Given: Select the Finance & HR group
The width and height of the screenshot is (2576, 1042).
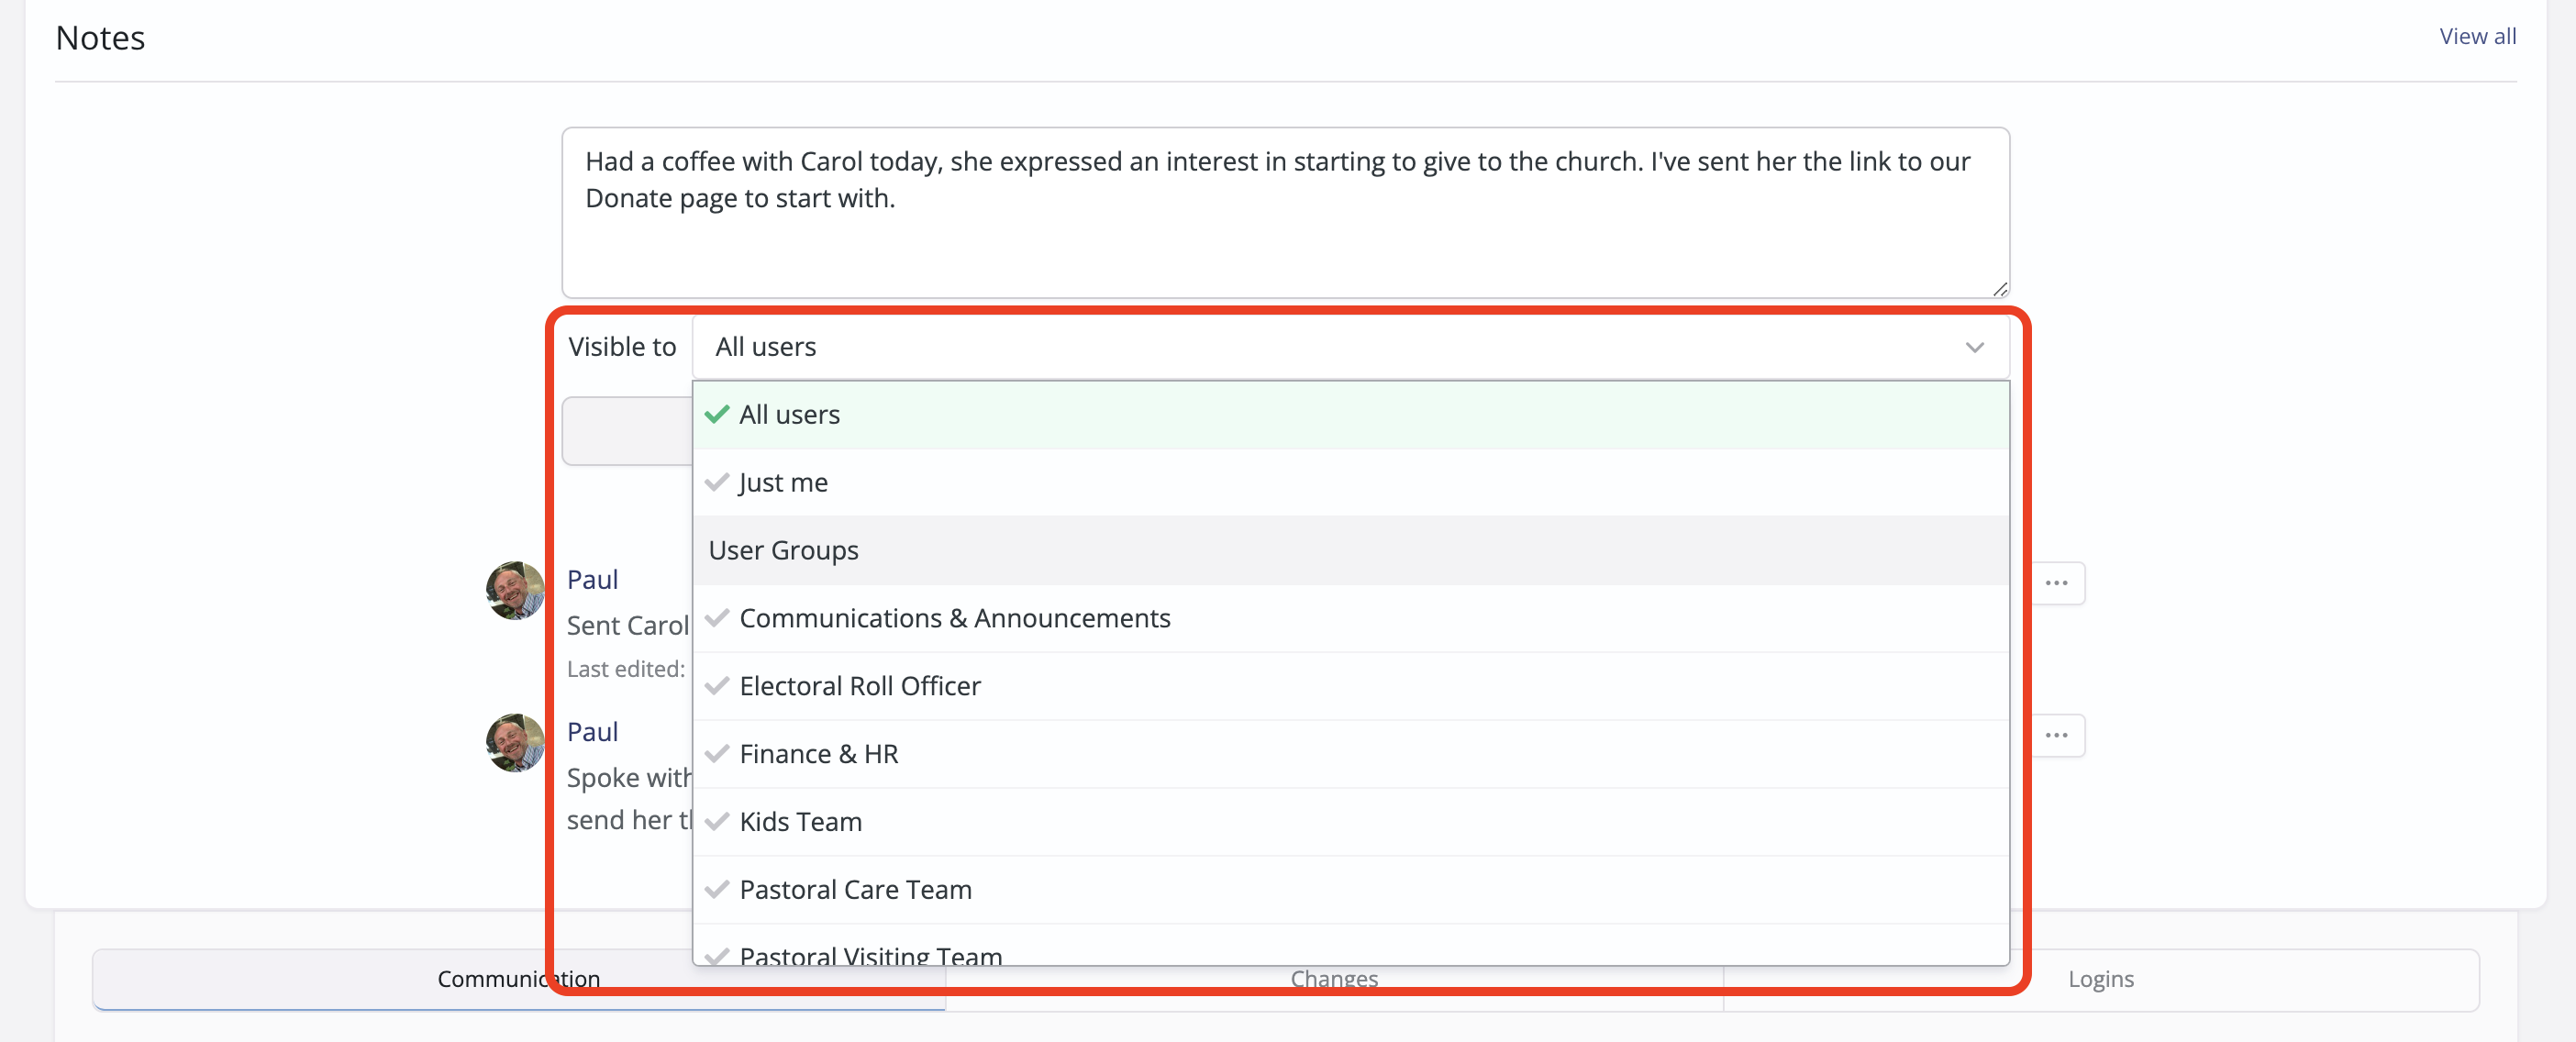Looking at the screenshot, I should pos(818,753).
